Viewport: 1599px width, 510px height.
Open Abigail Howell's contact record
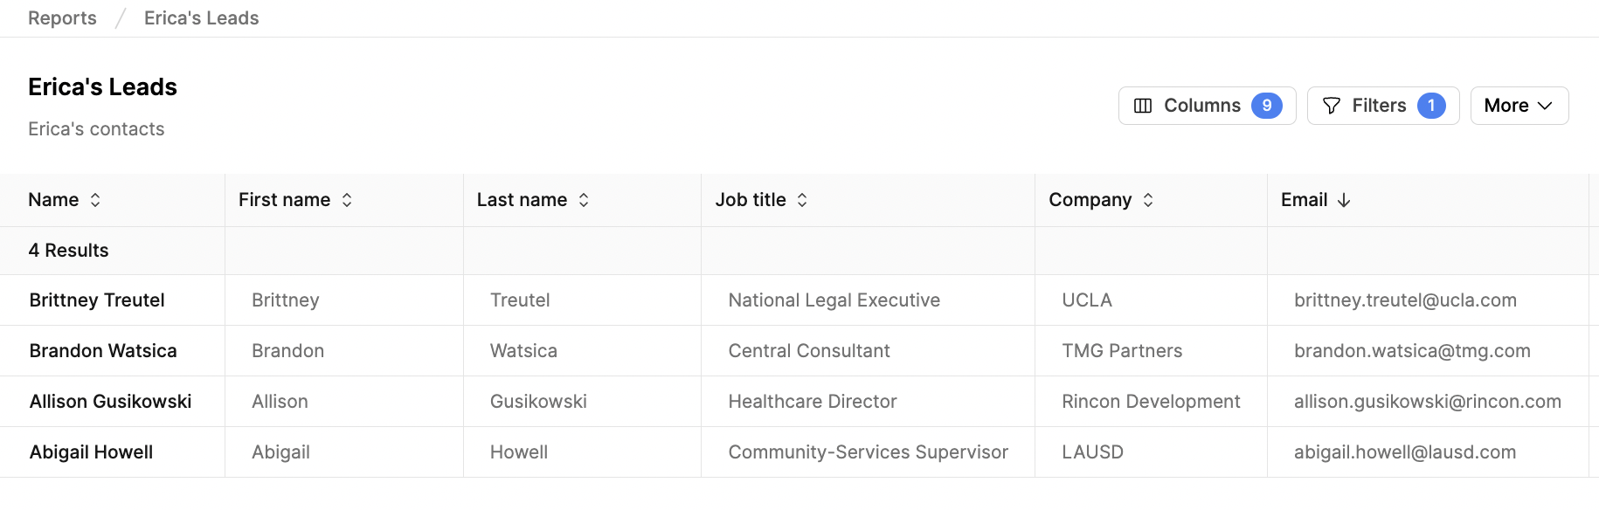tap(91, 452)
